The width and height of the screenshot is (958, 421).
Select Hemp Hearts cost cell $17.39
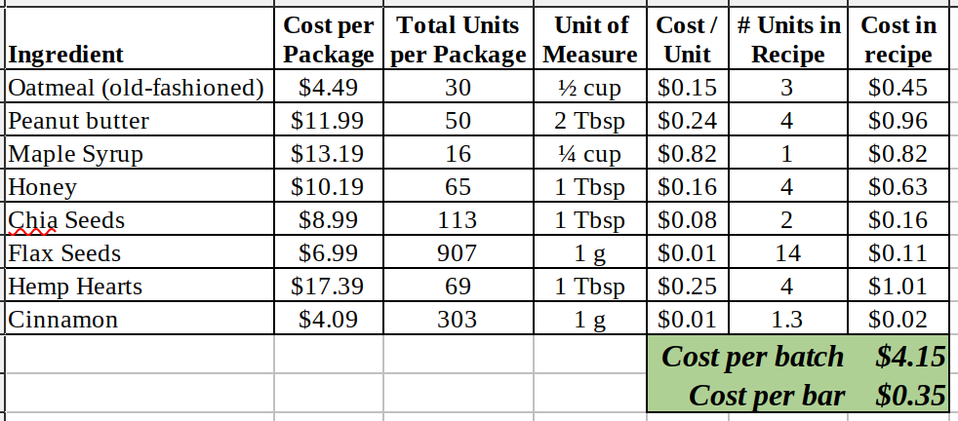[329, 285]
